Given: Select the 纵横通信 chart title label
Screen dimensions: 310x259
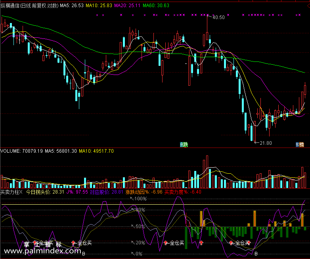Looking at the screenshot, I should click(30, 6).
